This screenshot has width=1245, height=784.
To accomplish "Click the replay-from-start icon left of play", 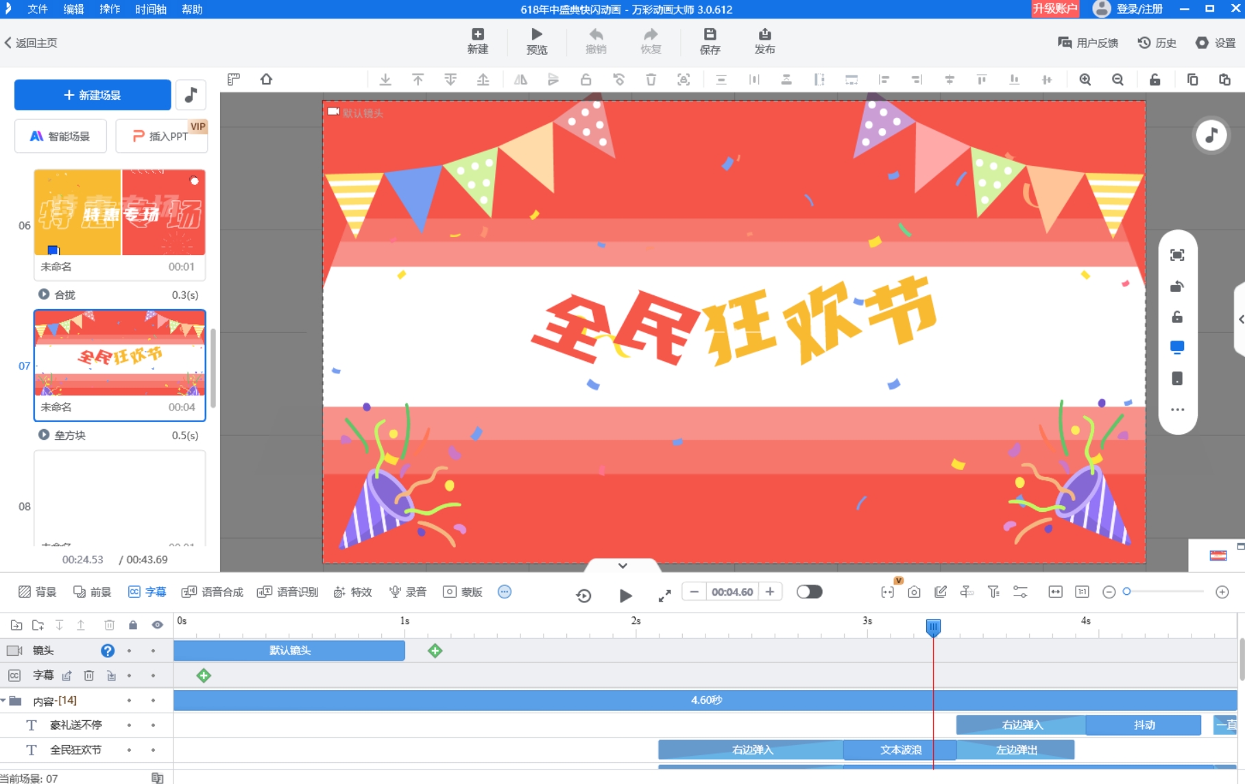I will pos(583,596).
